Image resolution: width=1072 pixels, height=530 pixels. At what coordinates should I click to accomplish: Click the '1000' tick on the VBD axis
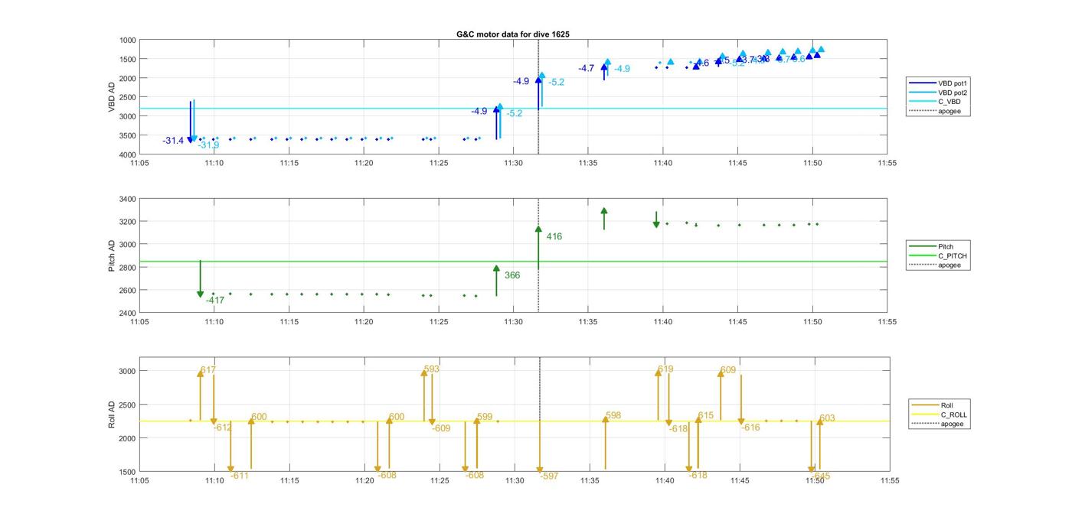[128, 40]
